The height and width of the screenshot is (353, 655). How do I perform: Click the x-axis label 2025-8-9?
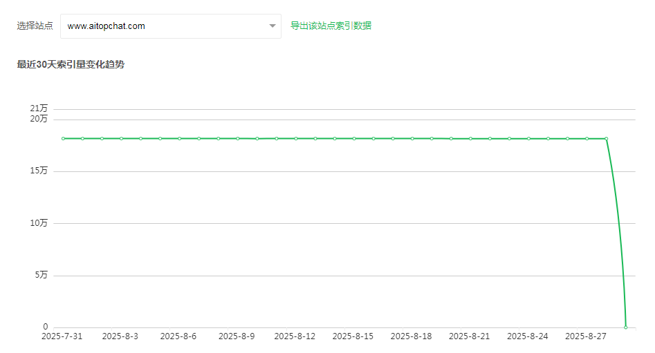click(x=237, y=336)
